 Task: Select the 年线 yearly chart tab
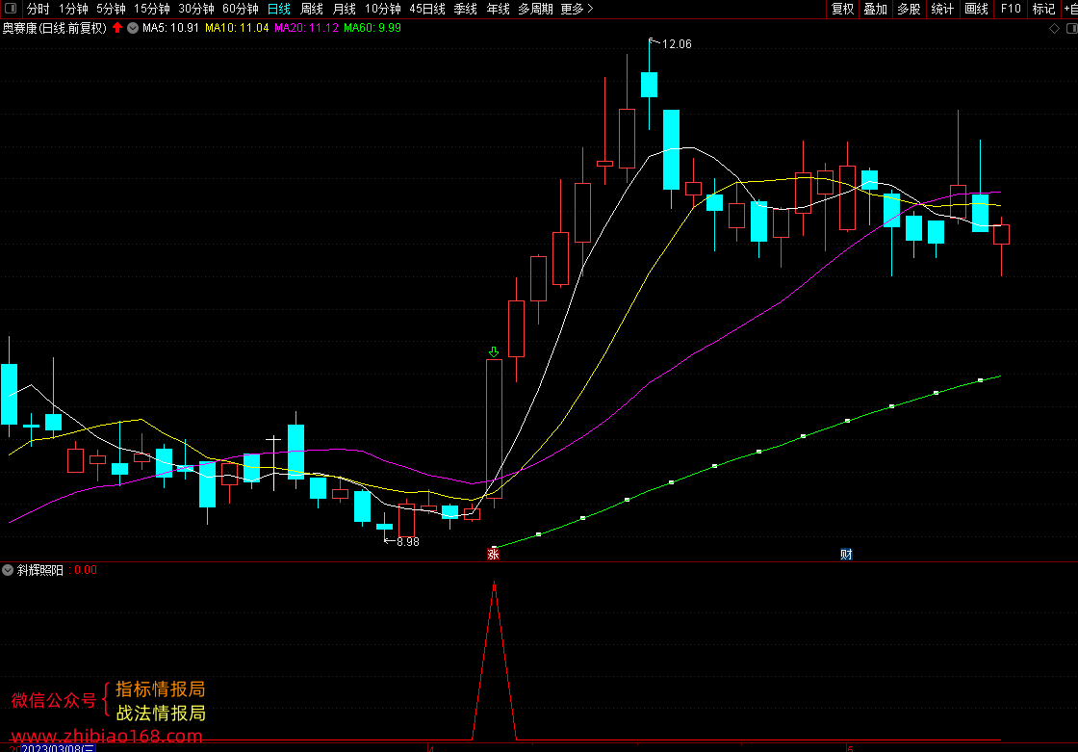point(499,9)
